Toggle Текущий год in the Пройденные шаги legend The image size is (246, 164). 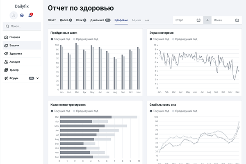point(61,39)
